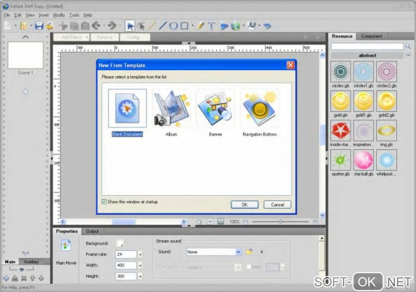Viewport: 416px width, 292px height.
Task: Toggle Show this window at startup checkbox
Action: click(x=104, y=202)
